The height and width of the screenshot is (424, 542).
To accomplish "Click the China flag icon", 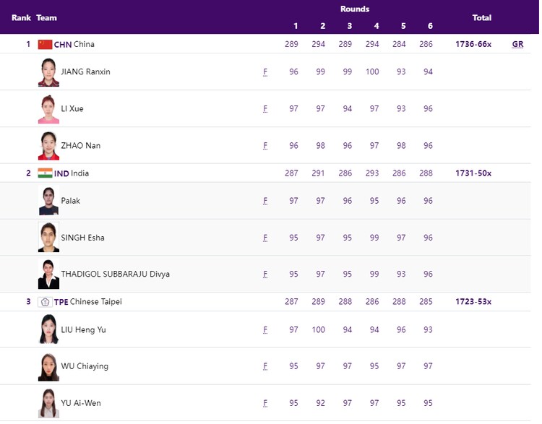I will pyautogui.click(x=45, y=44).
